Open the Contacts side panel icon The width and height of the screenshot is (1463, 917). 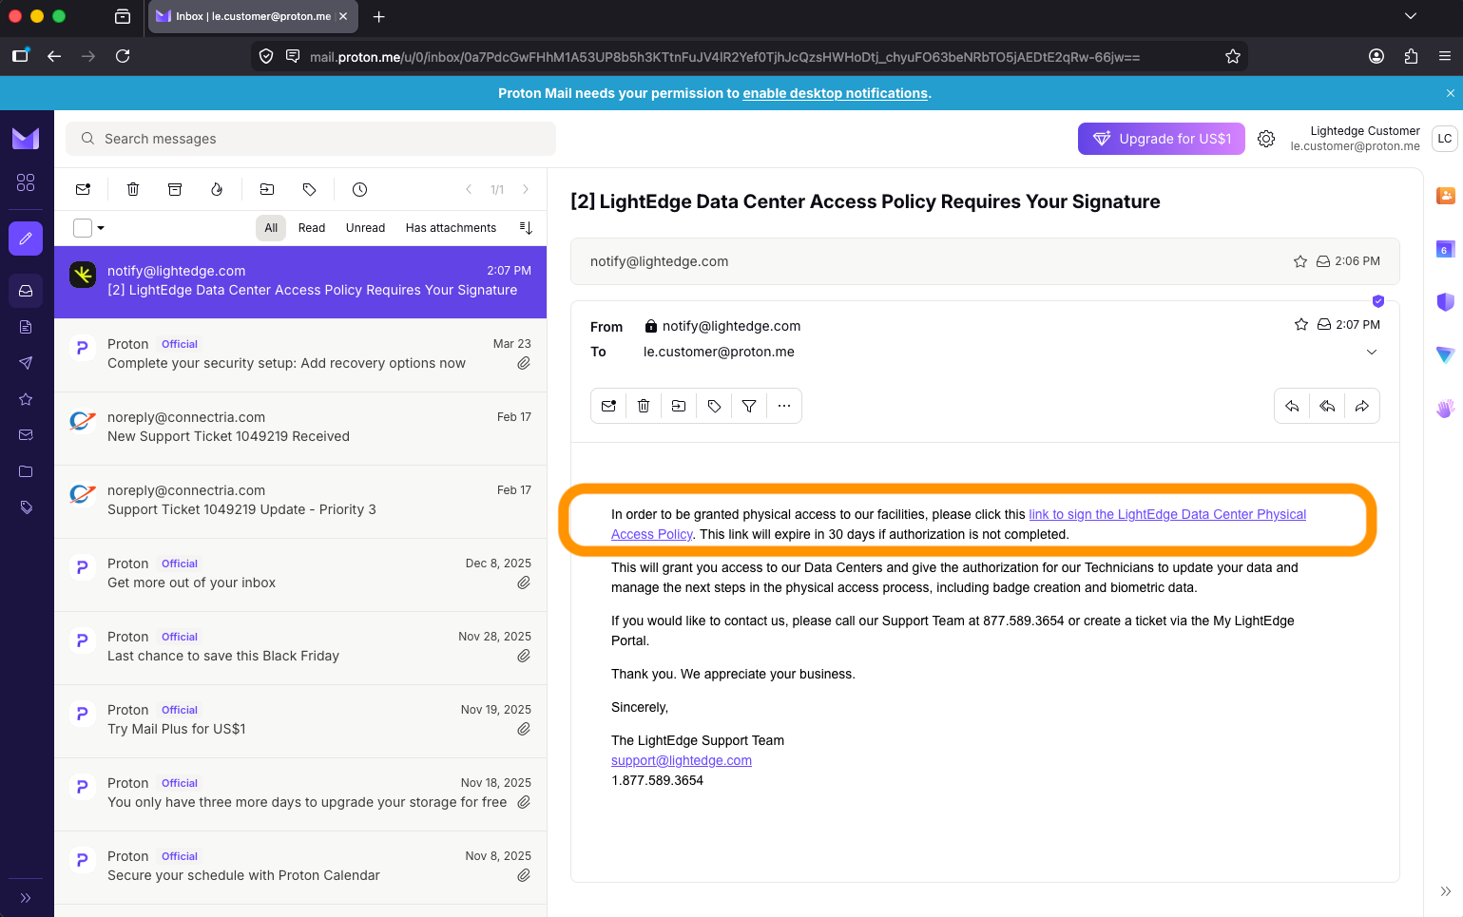[x=1446, y=196]
